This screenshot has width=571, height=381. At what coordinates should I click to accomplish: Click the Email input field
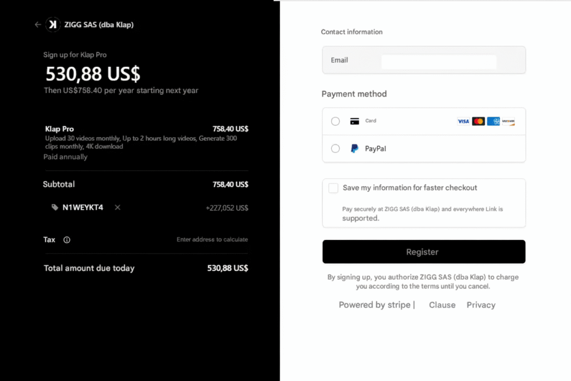439,60
